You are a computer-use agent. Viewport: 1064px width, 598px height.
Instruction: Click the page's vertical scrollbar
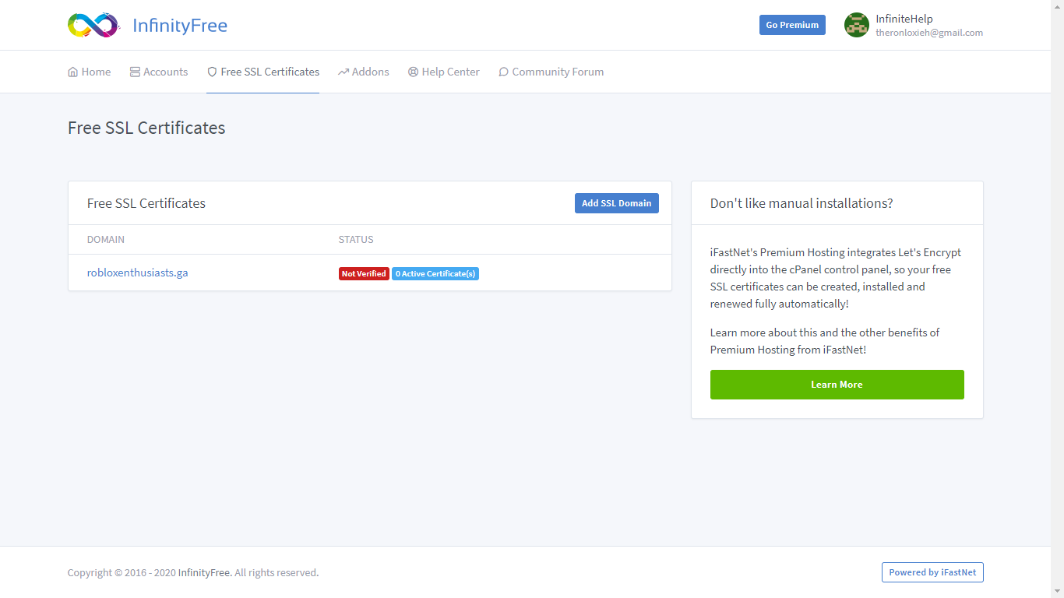pyautogui.click(x=1057, y=299)
